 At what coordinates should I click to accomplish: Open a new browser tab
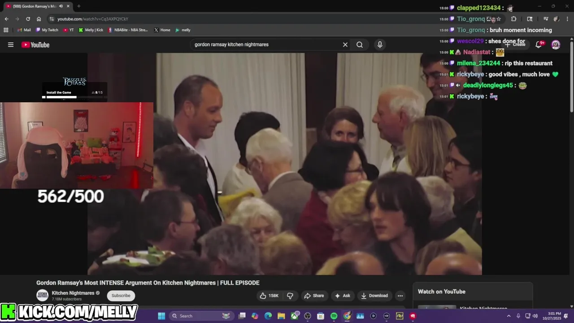coord(78,6)
